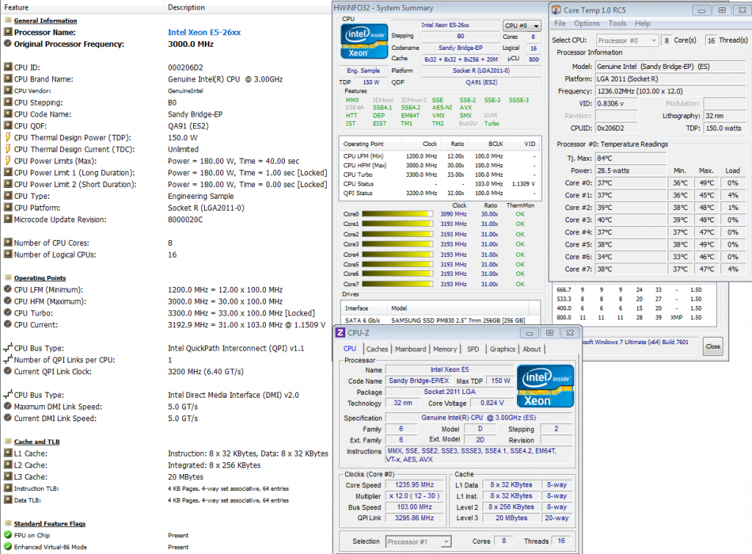Click the FPU on Chip green check icon
The width and height of the screenshot is (752, 554).
tap(8, 536)
